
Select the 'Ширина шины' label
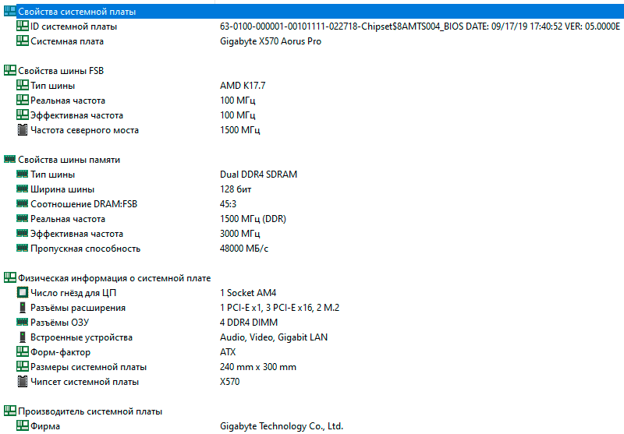62,189
